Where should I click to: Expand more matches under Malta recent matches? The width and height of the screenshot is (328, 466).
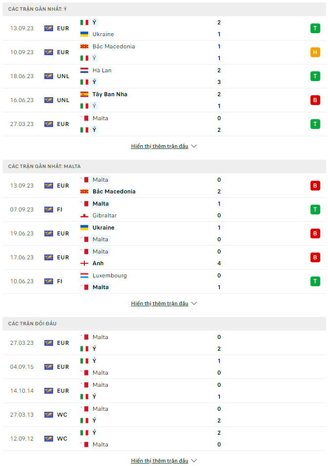pyautogui.click(x=164, y=303)
